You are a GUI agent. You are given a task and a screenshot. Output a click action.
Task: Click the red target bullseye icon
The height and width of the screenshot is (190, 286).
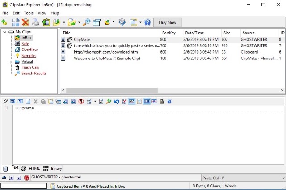[x=27, y=178]
